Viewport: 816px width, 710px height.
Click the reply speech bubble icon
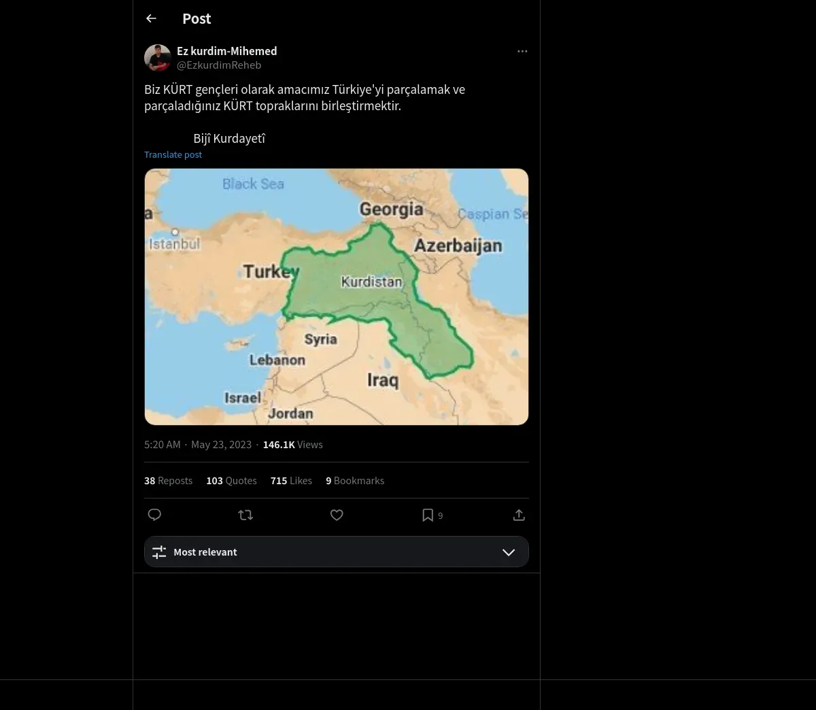pos(154,515)
